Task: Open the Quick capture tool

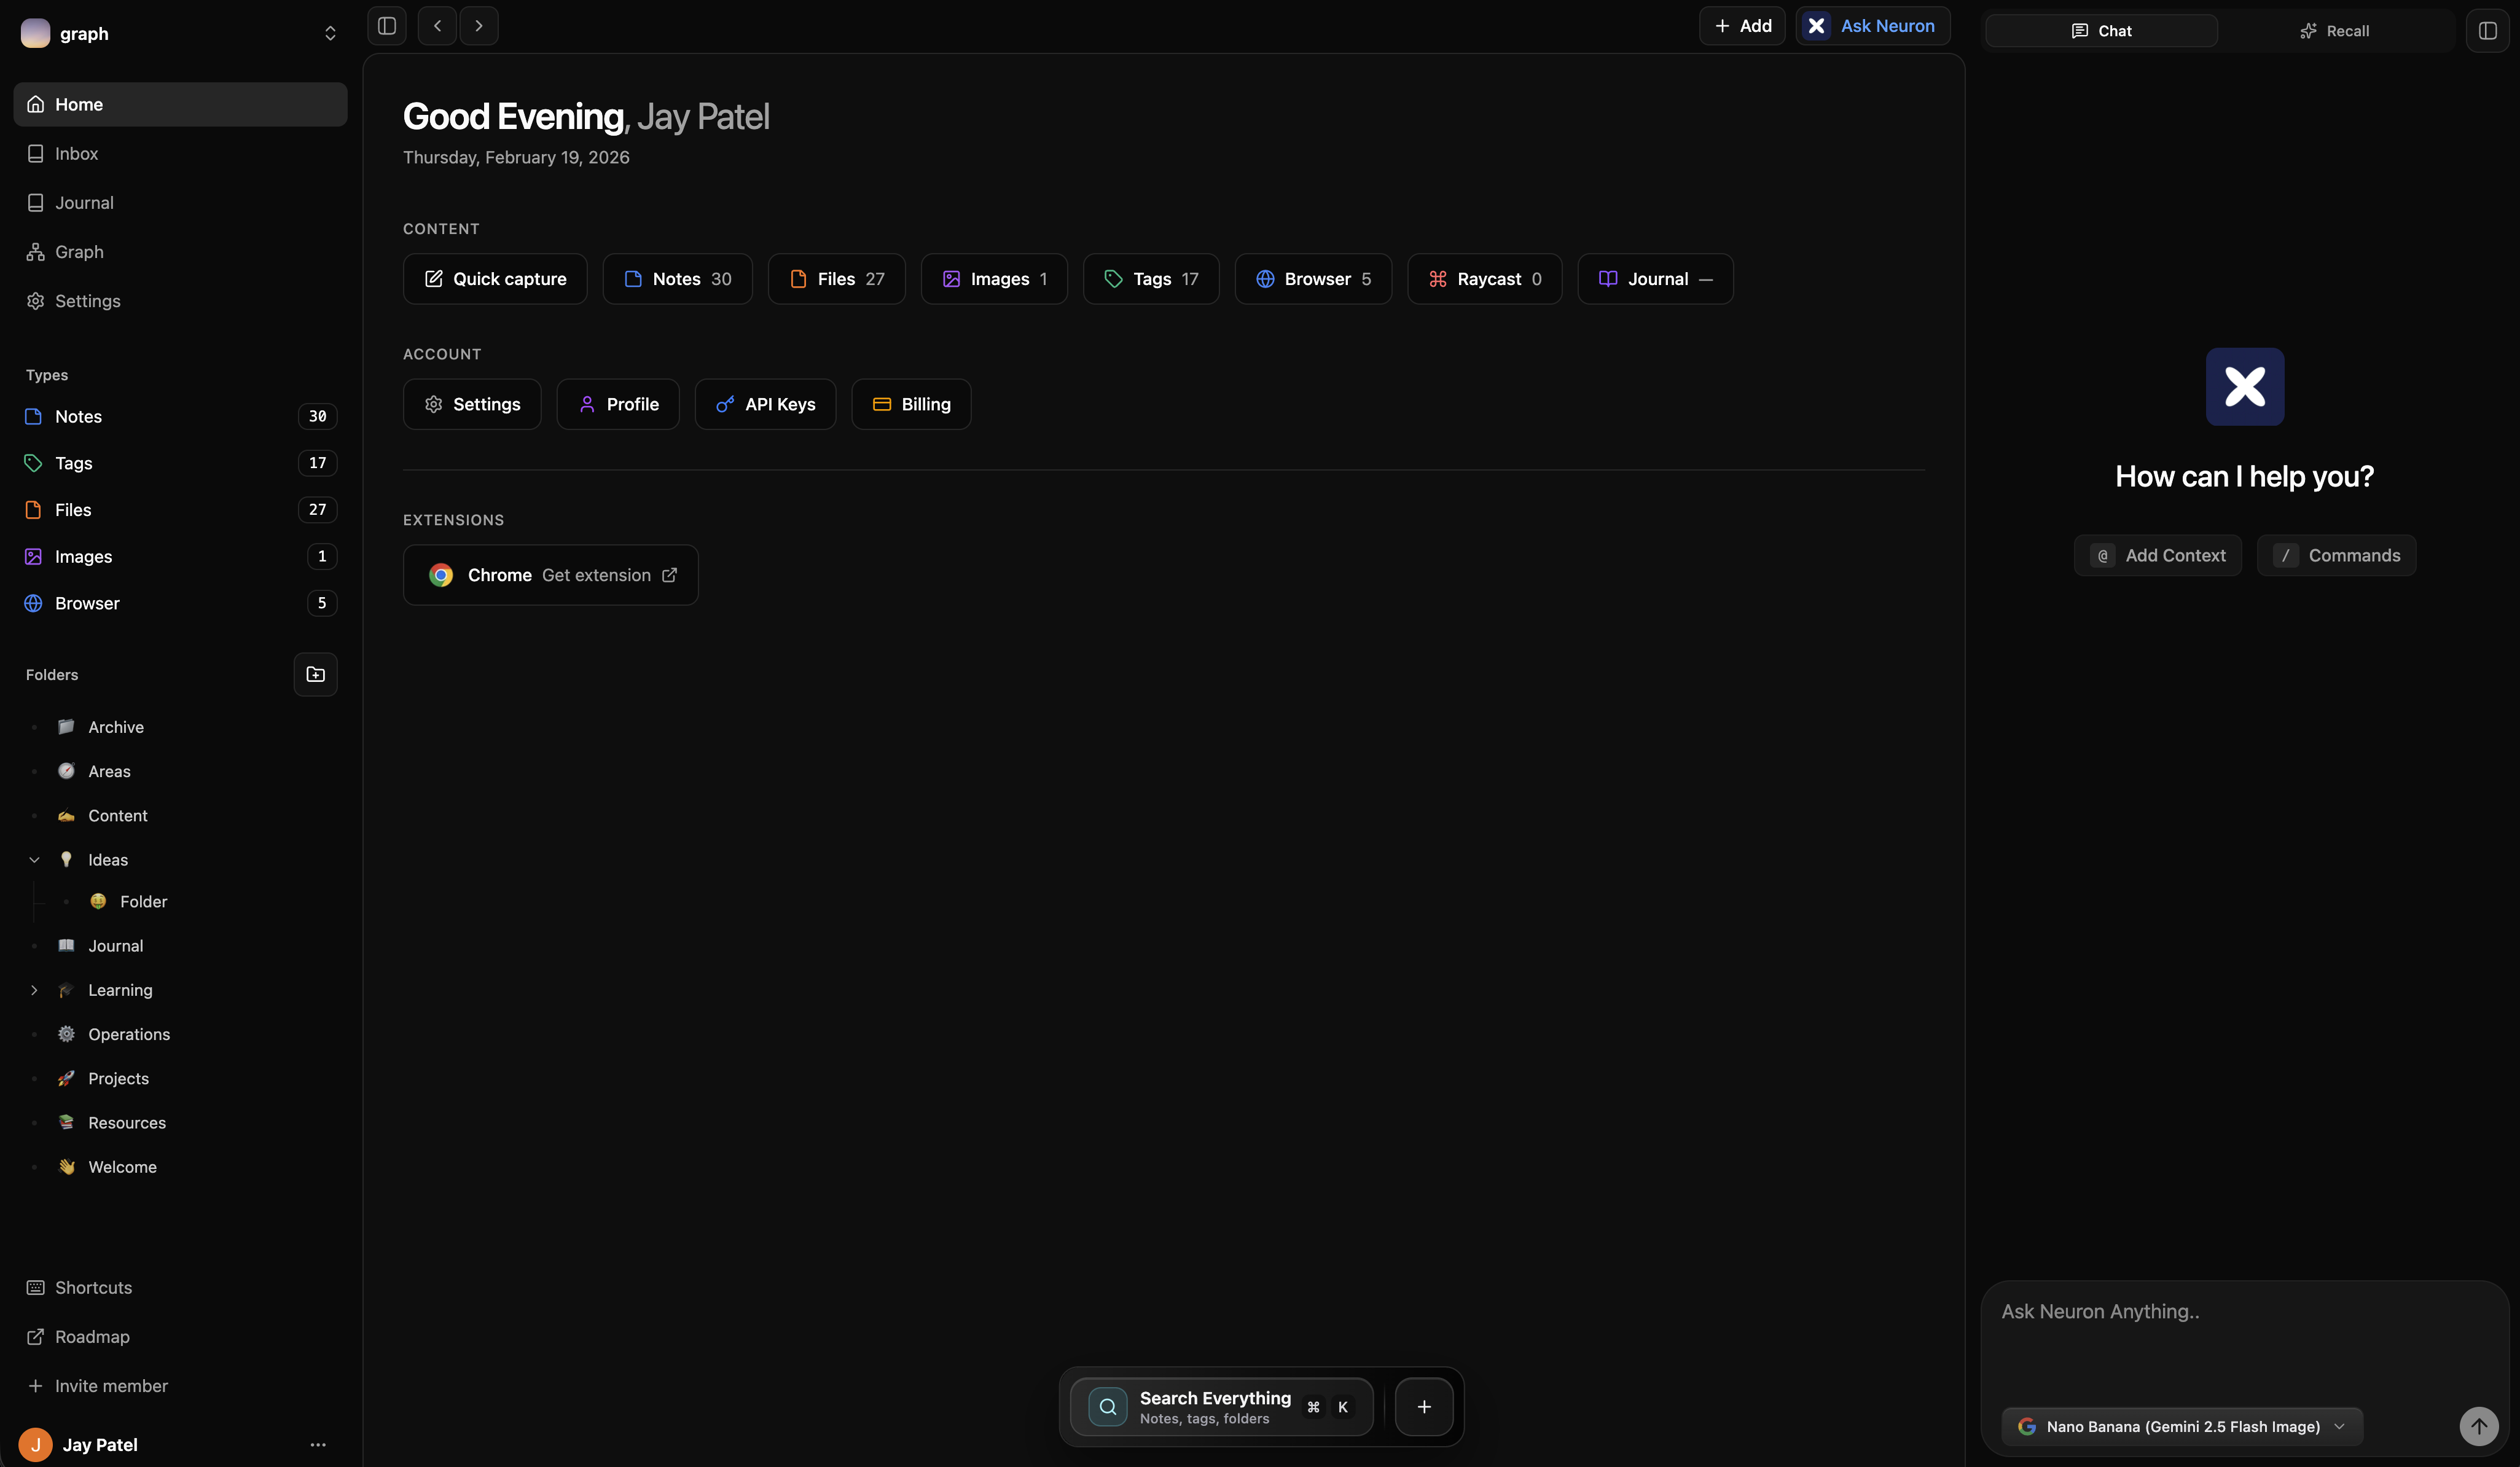Action: tap(494, 279)
